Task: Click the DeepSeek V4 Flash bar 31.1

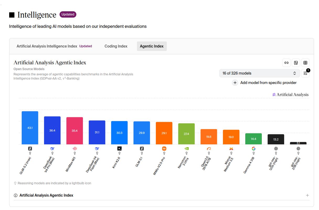Action: tap(97, 133)
